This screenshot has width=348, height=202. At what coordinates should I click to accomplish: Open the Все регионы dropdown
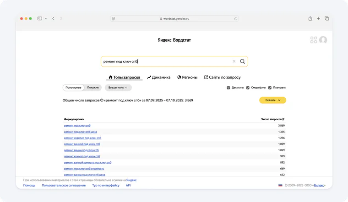pyautogui.click(x=118, y=87)
